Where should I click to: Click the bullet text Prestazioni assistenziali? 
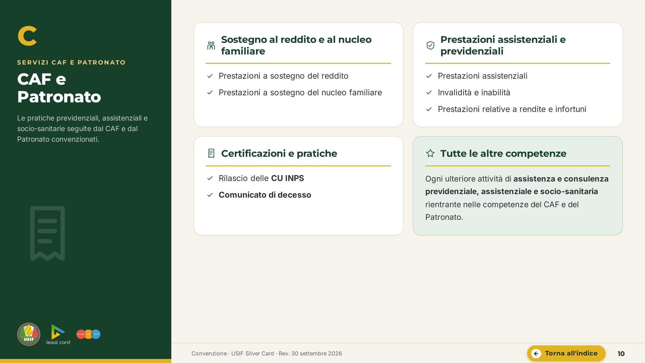point(482,76)
